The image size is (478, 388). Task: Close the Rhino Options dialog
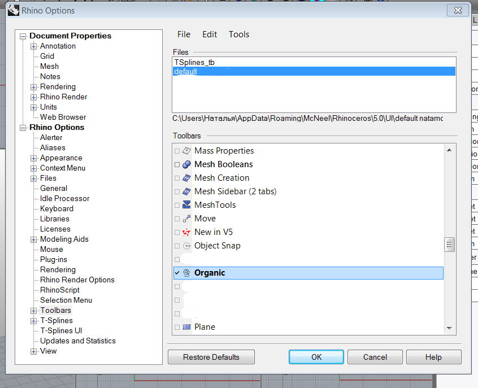(458, 10)
